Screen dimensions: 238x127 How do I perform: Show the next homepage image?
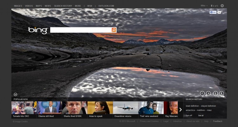click(x=208, y=93)
